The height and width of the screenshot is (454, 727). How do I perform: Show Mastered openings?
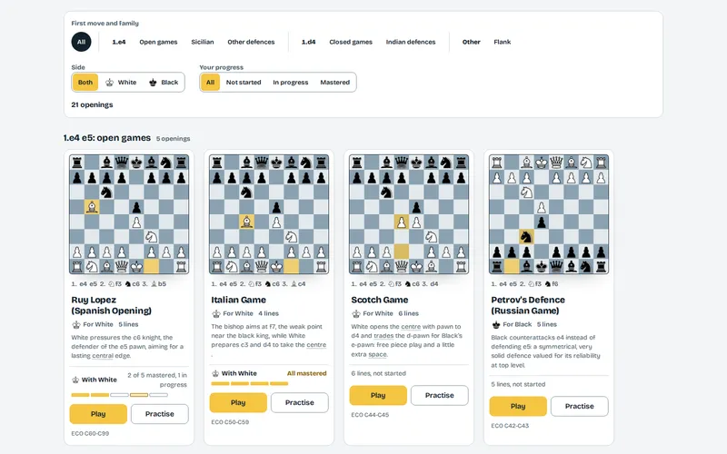point(334,82)
